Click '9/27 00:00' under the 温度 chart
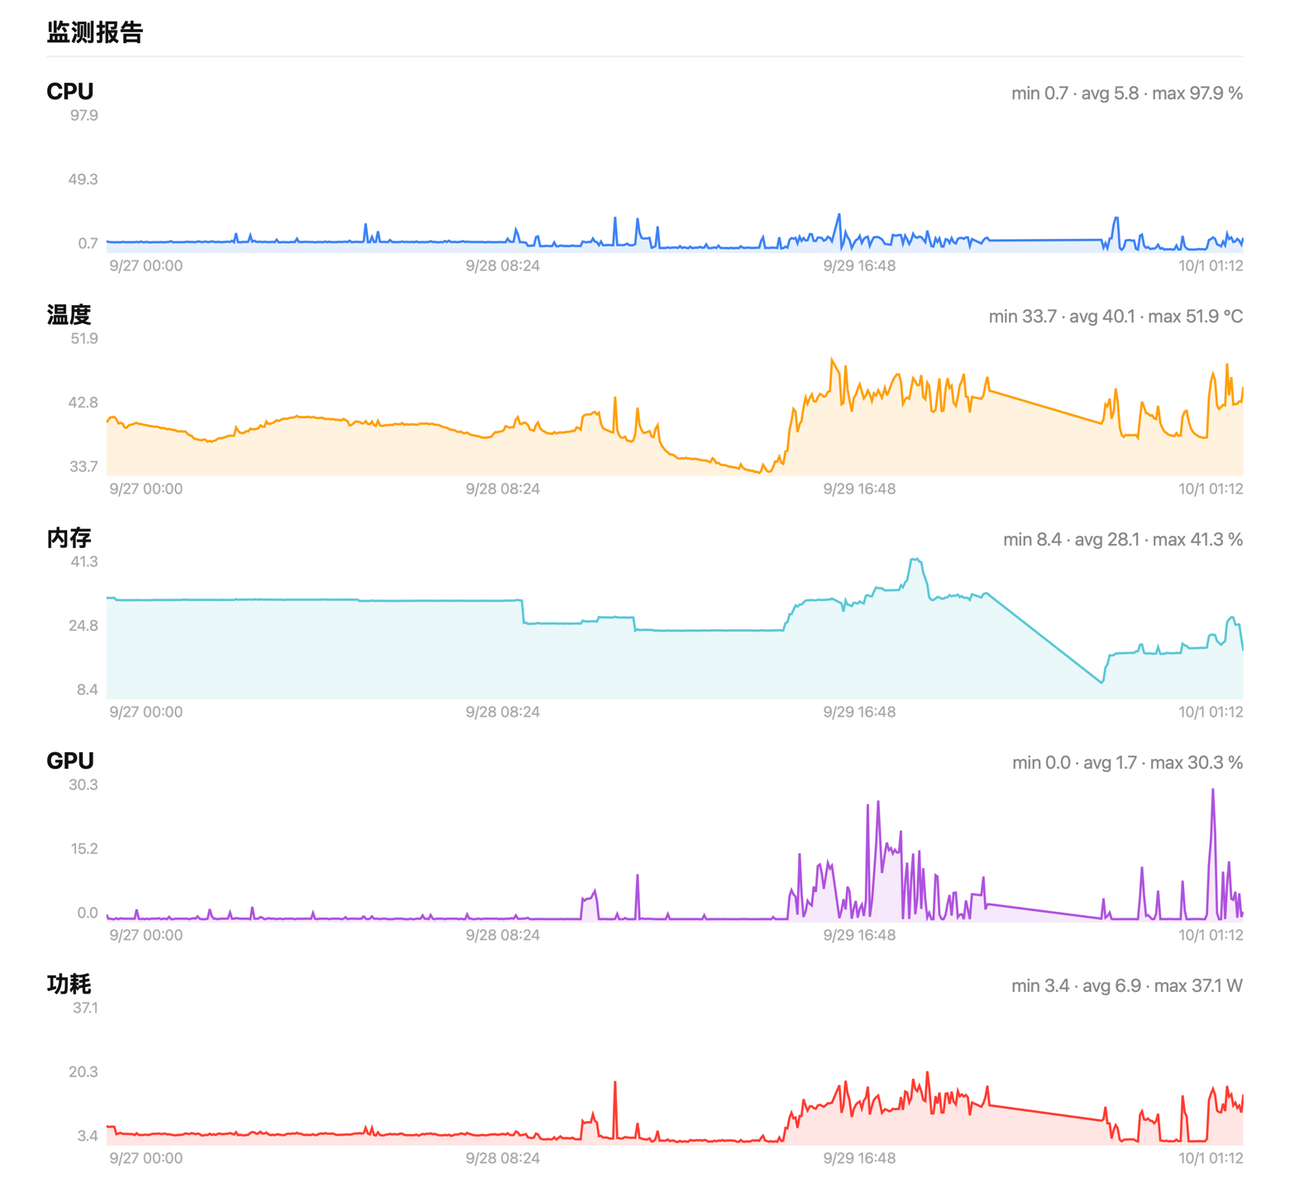The image size is (1290, 1183). (146, 489)
